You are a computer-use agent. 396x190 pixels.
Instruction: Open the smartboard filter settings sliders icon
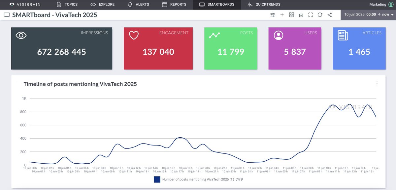coord(273,15)
